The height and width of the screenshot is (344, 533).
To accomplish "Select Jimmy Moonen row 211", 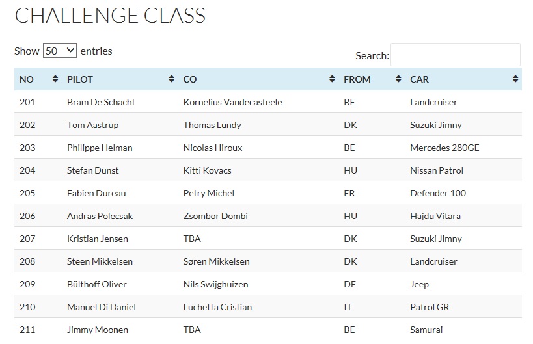I will tap(268, 330).
